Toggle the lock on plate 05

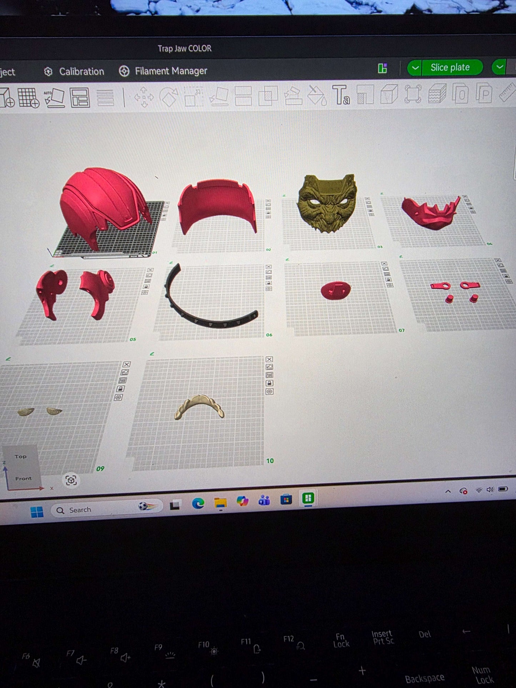146,287
